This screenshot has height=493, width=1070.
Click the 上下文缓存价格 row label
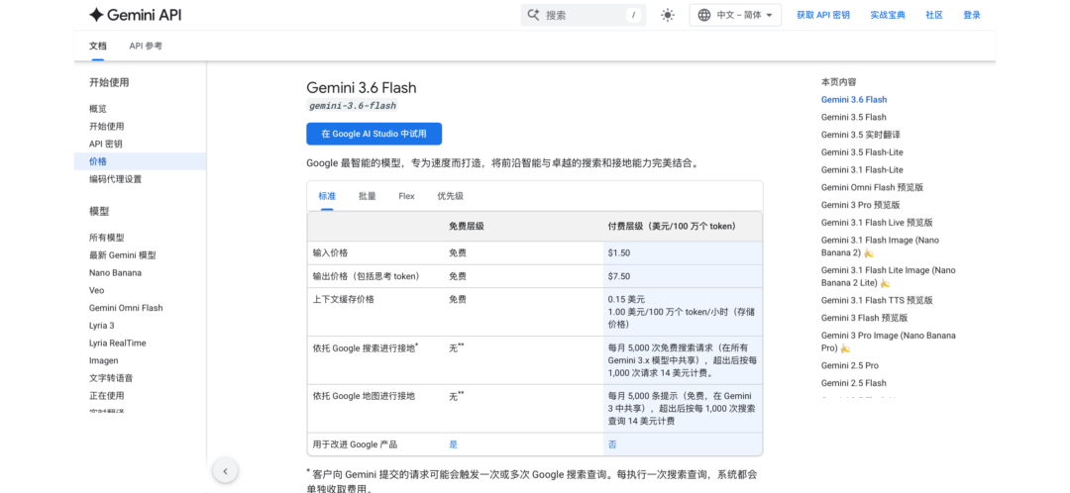pyautogui.click(x=343, y=299)
